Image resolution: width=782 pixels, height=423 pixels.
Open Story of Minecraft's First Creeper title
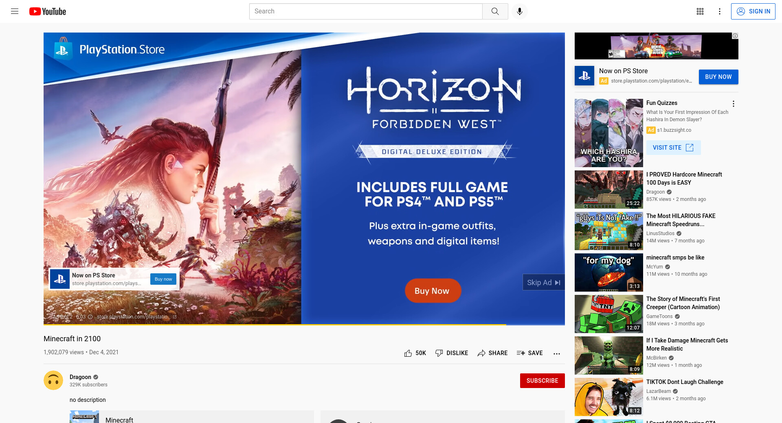683,303
